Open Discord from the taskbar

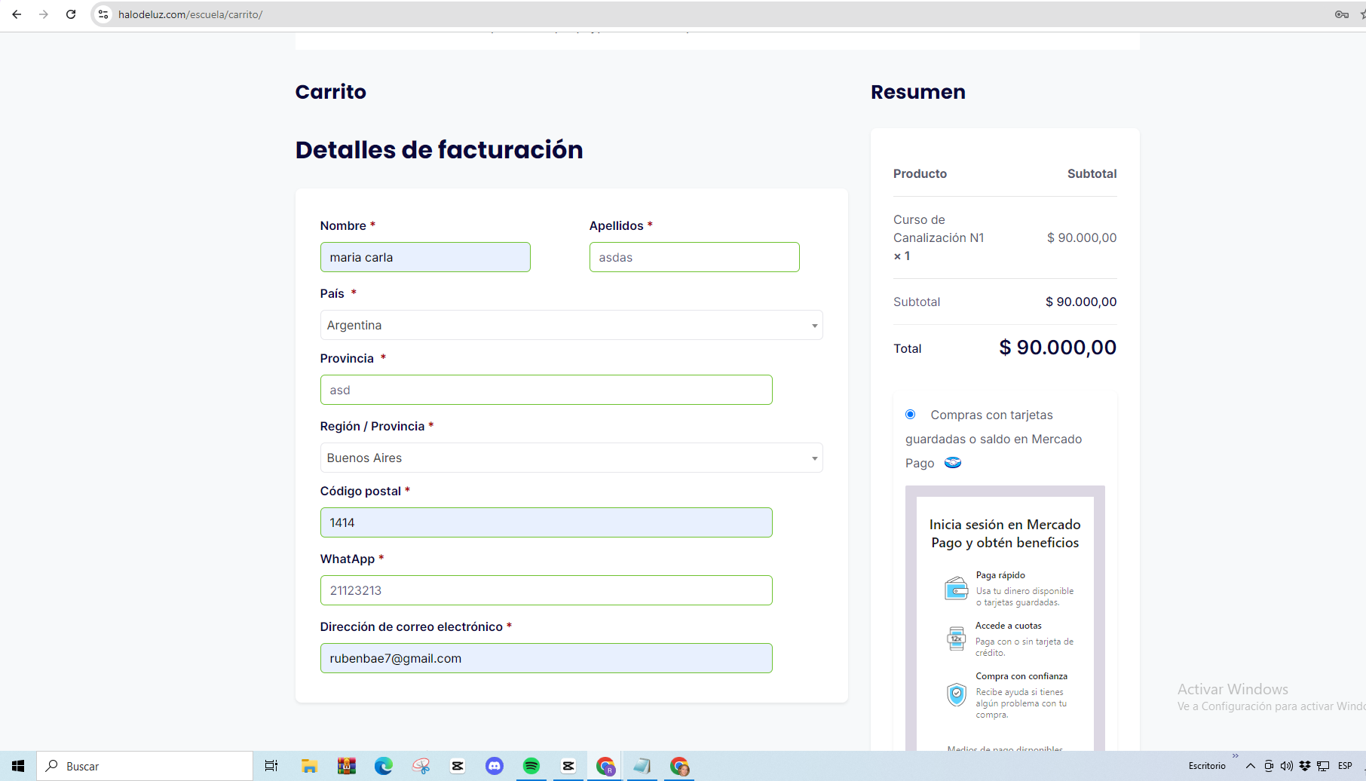494,766
